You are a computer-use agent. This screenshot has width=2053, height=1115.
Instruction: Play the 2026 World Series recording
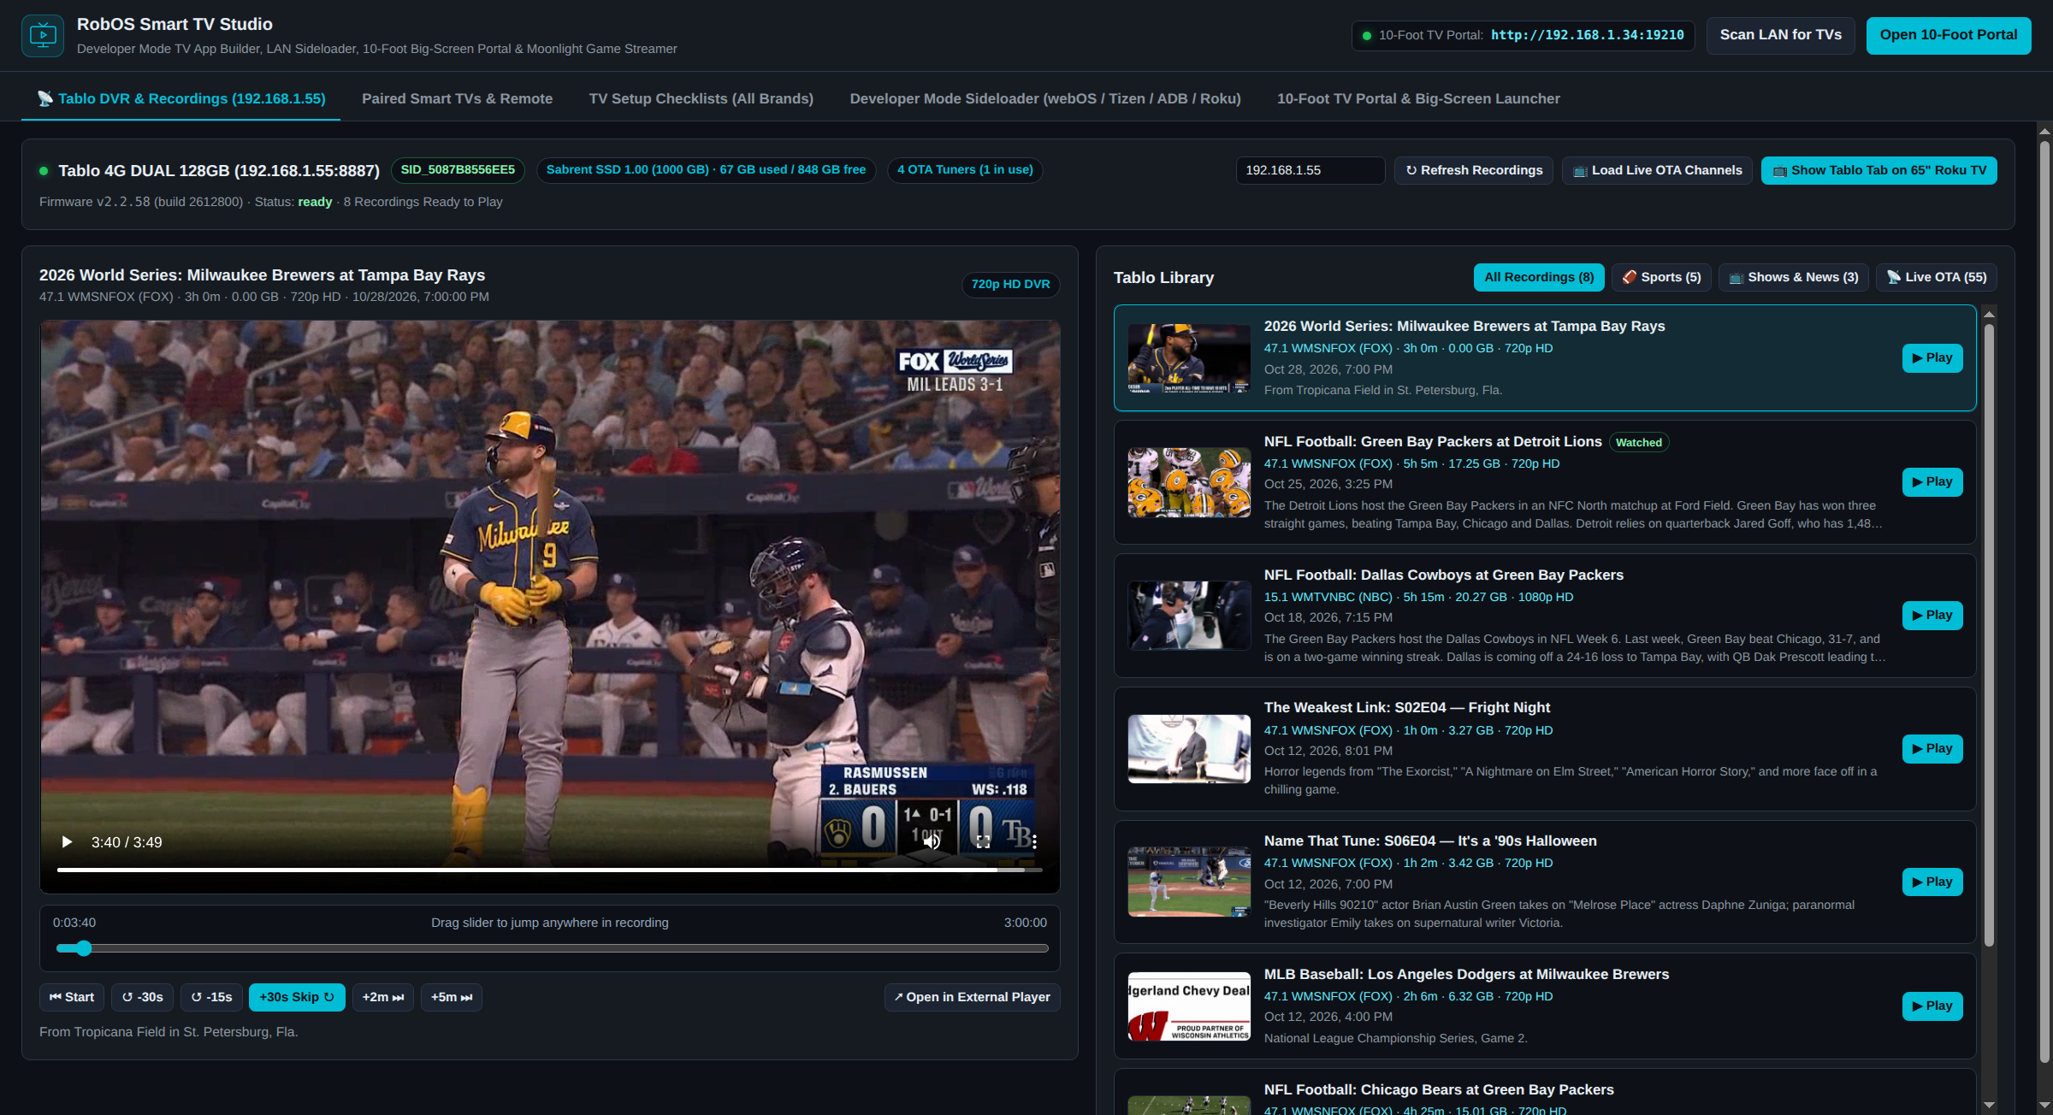[1932, 358]
